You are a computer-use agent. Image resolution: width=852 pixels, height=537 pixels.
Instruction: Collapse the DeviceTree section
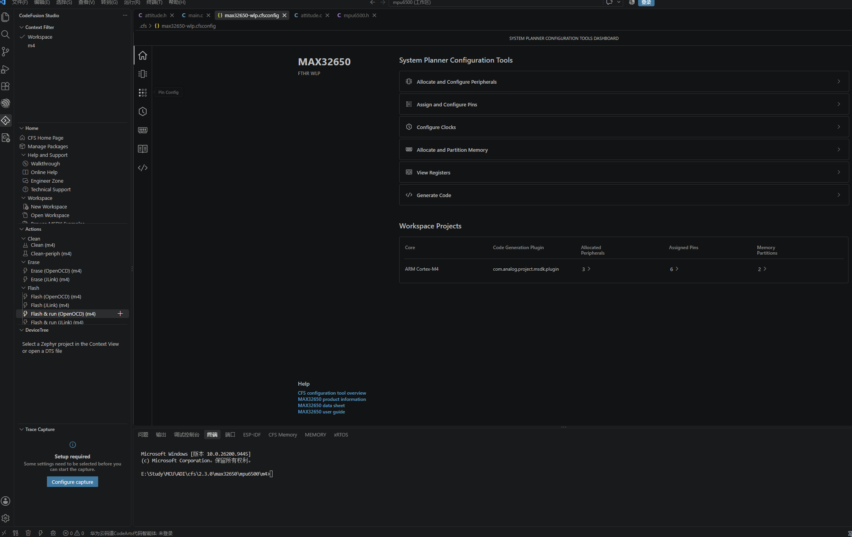click(22, 330)
